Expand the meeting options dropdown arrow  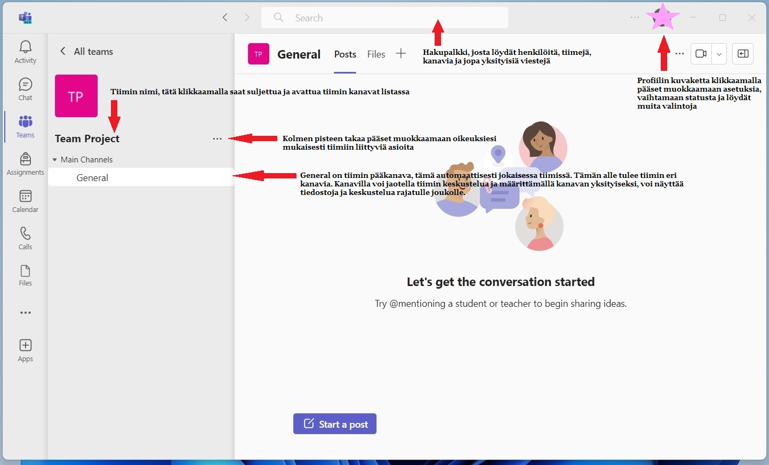[x=719, y=54]
